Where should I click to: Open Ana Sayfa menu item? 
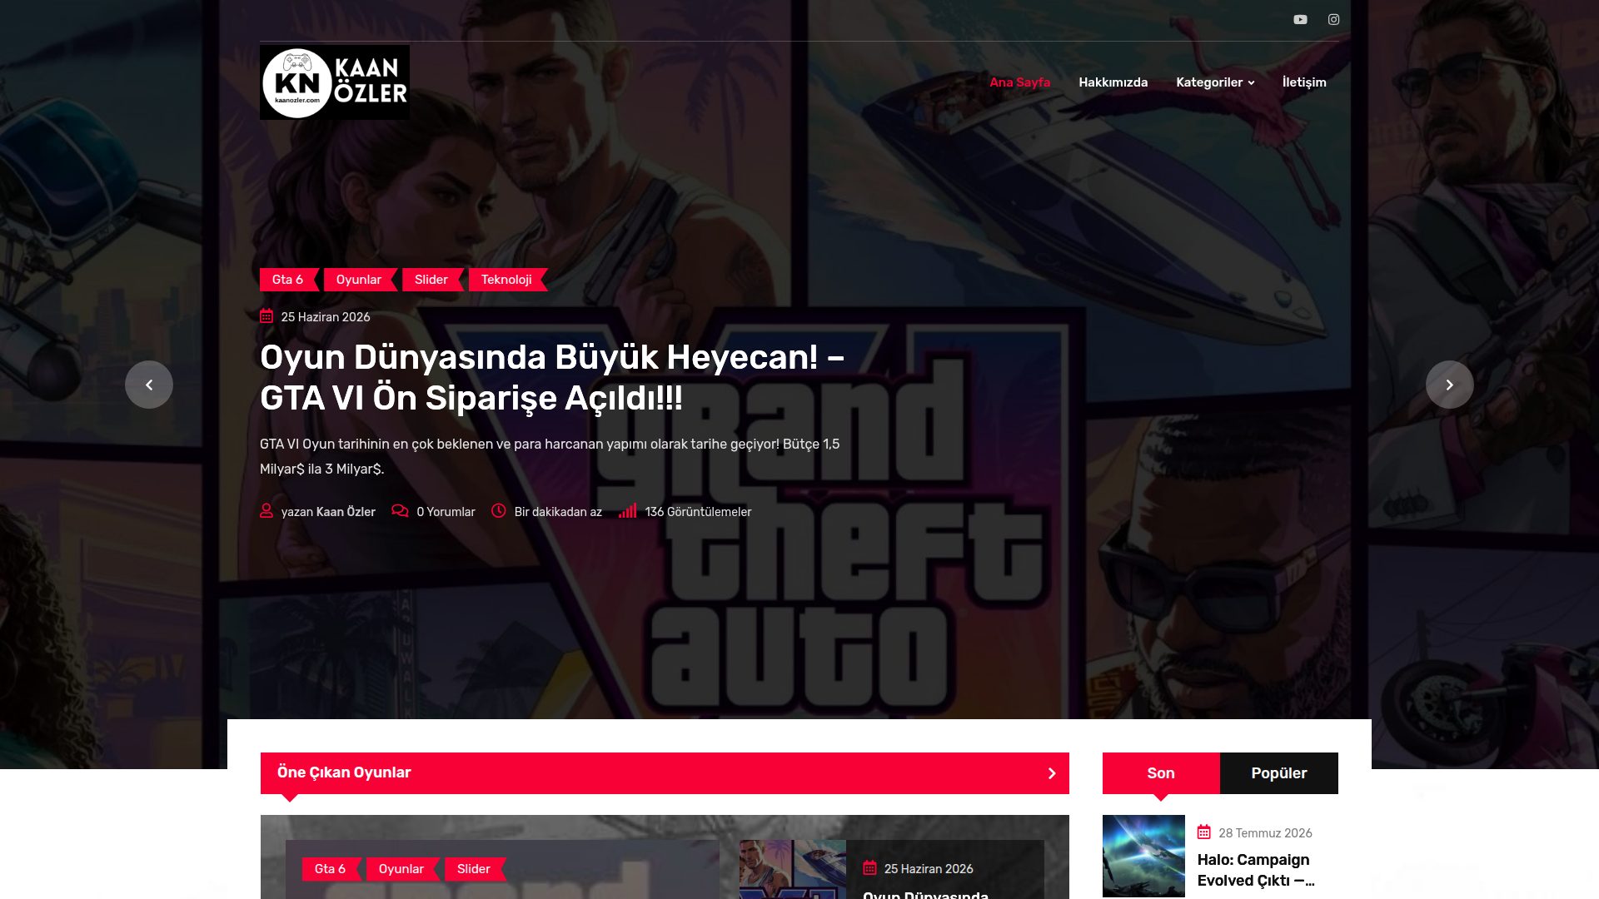(1019, 82)
